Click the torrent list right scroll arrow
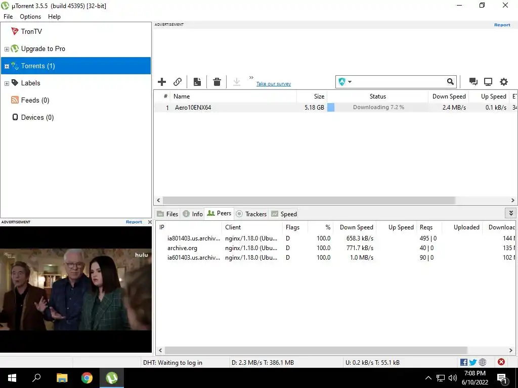 pos(513,200)
